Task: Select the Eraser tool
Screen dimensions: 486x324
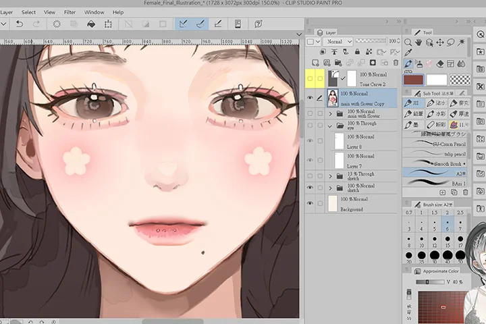Action: click(440, 63)
